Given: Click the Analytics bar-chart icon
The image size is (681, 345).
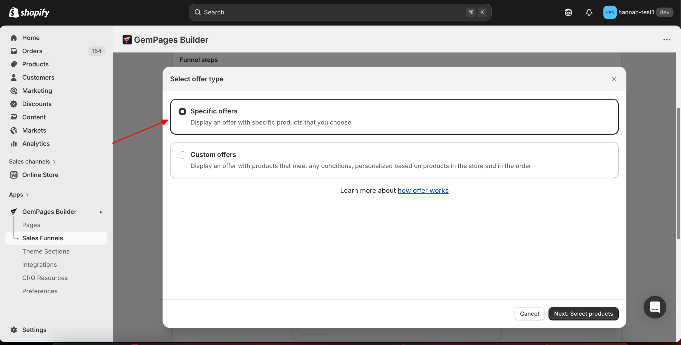Looking at the screenshot, I should tap(14, 143).
